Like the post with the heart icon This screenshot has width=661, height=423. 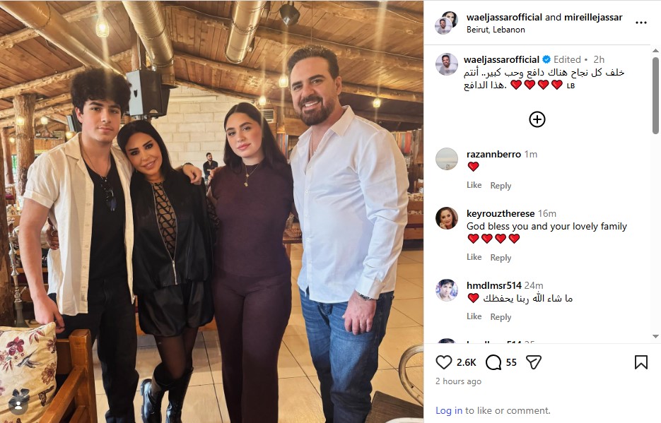point(443,362)
